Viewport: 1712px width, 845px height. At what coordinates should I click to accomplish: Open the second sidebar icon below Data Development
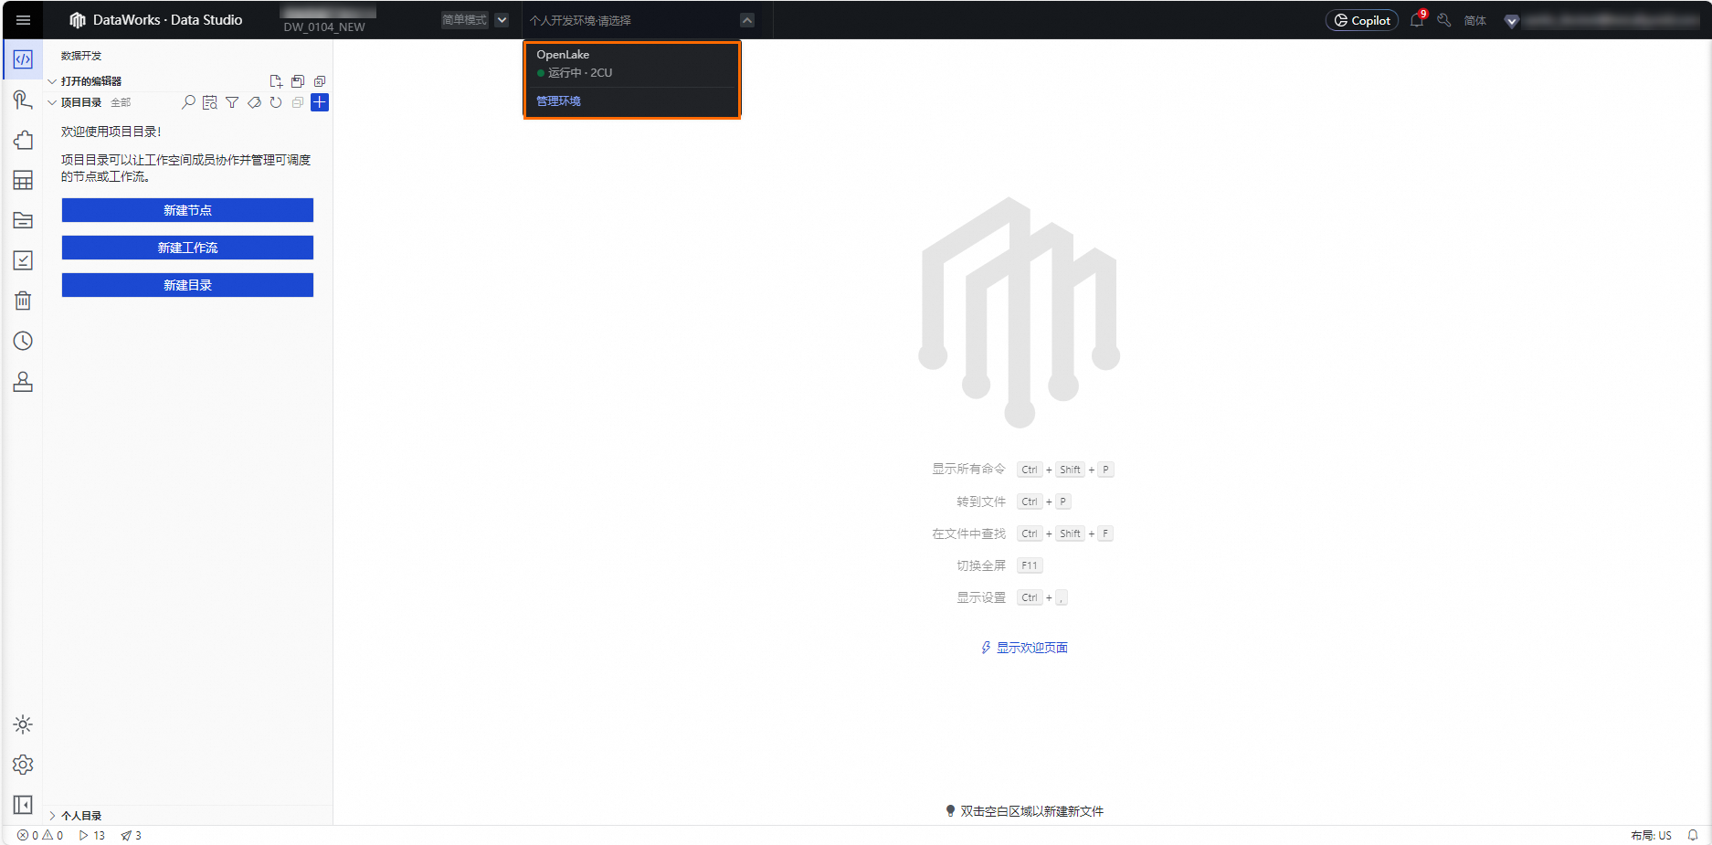(23, 100)
